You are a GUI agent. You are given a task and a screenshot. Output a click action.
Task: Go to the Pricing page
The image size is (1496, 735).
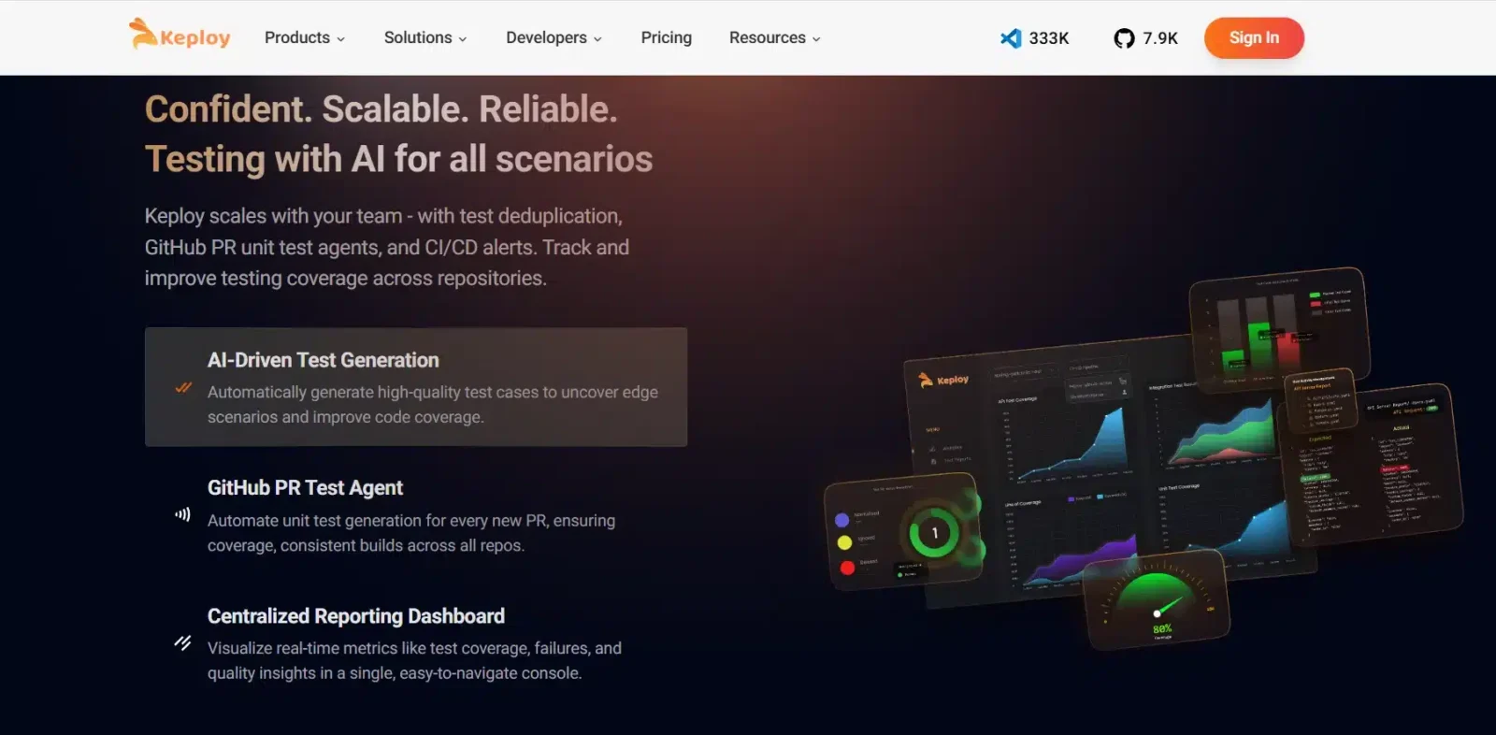pyautogui.click(x=667, y=37)
